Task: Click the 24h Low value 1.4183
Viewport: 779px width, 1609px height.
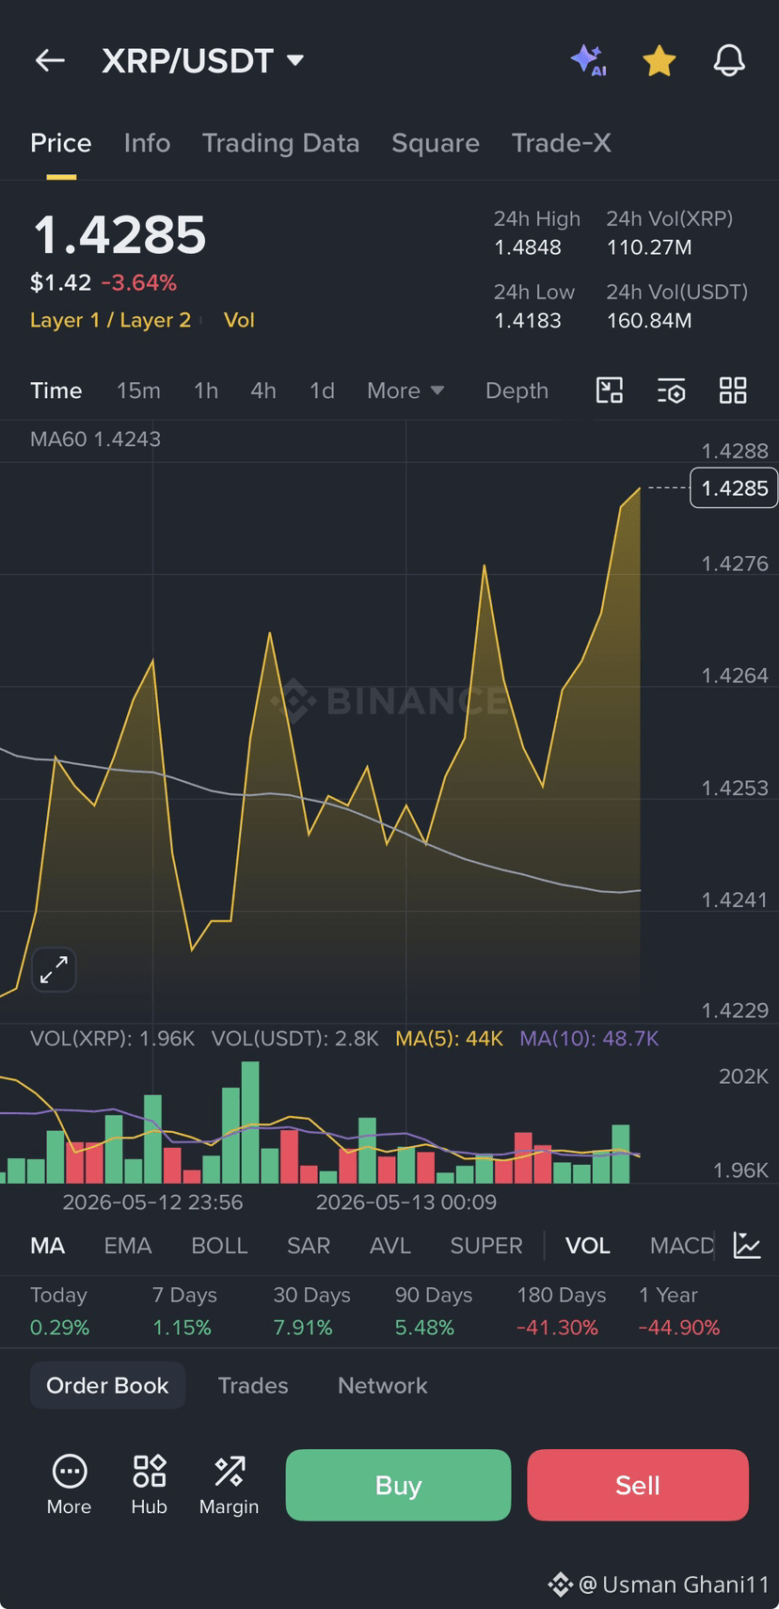Action: click(528, 321)
